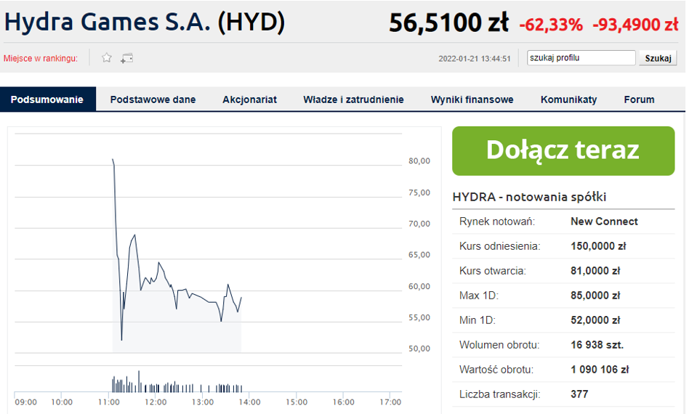Switch to Podstawowe dane tab

pos(153,100)
